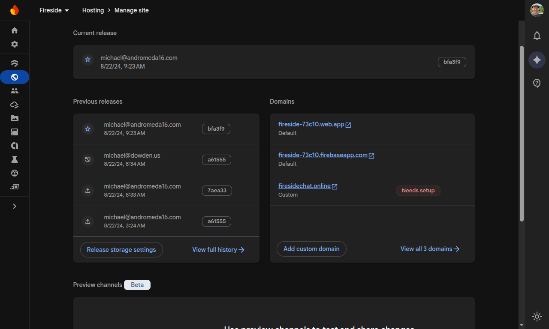
Task: Open fireside-73c10.web.app domain link
Action: click(x=311, y=124)
